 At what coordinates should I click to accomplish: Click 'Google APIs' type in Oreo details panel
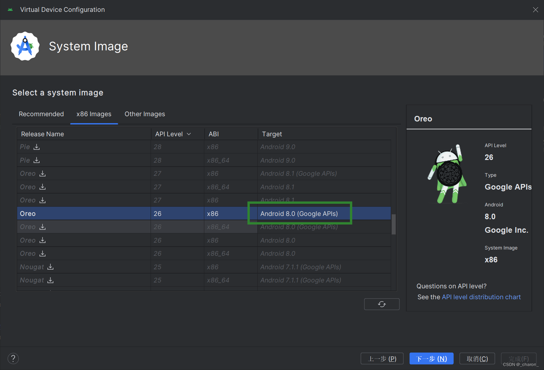pos(508,187)
